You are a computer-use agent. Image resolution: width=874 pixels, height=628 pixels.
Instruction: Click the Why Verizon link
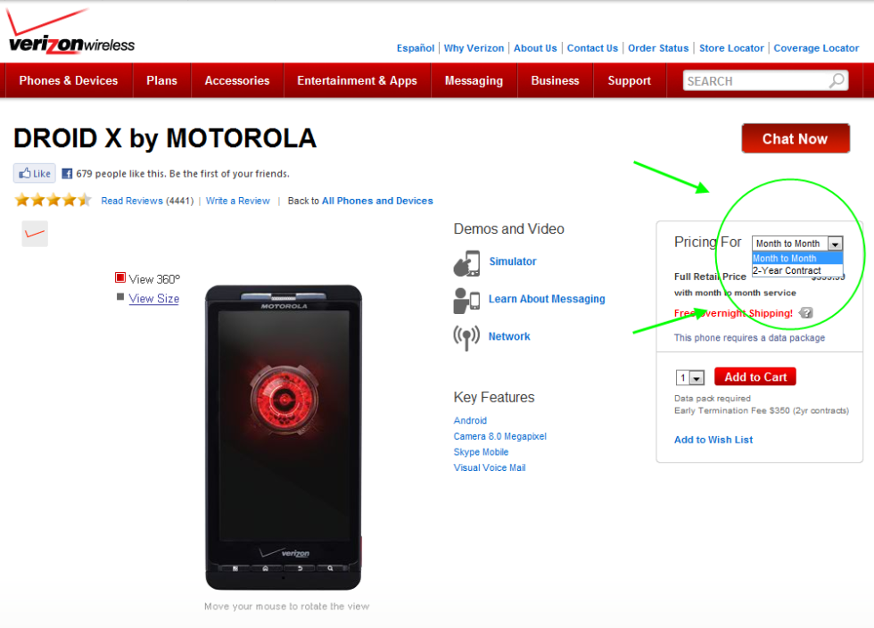click(x=474, y=48)
